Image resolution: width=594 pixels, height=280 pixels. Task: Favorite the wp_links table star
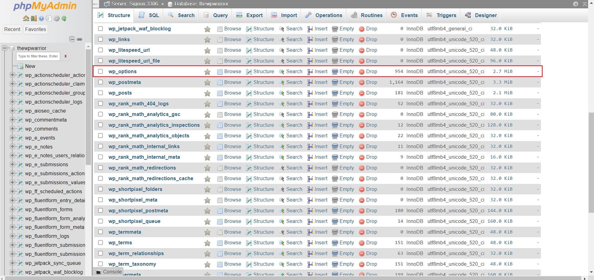(x=207, y=40)
